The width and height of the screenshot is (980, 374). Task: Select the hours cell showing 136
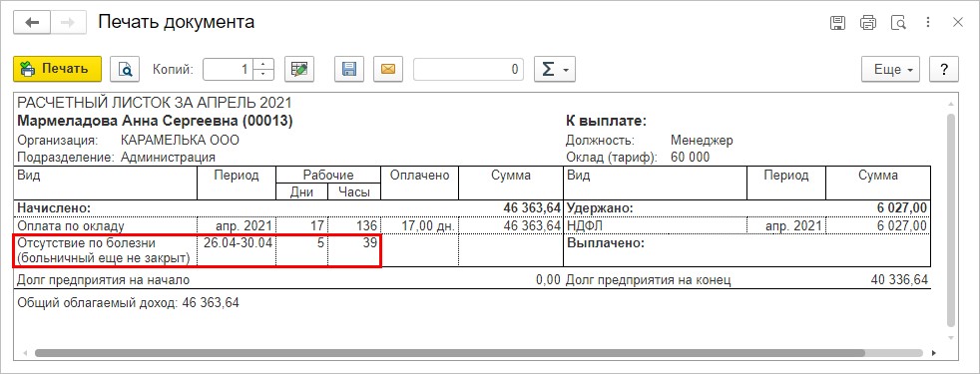click(354, 225)
